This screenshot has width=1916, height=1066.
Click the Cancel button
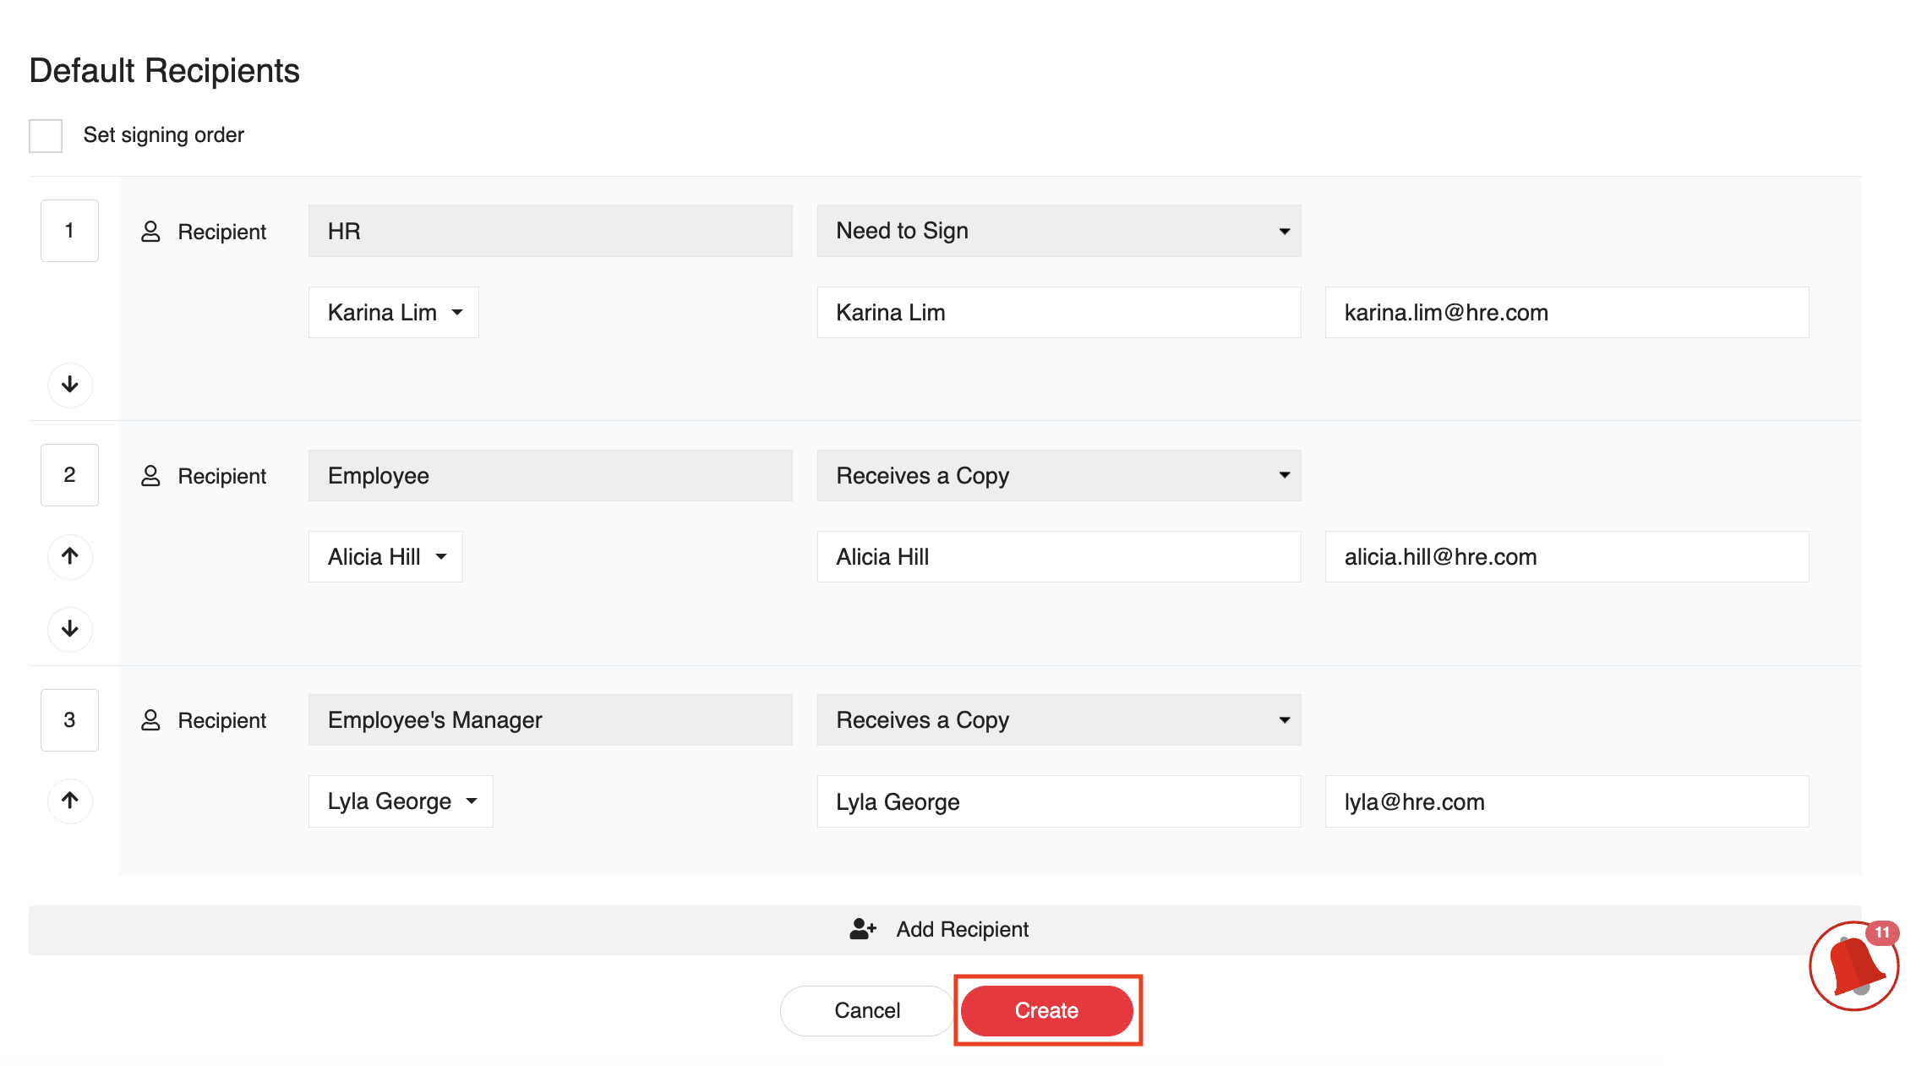[x=867, y=1011]
